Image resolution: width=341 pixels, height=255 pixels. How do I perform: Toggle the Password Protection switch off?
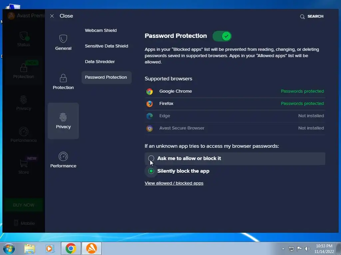click(x=222, y=36)
